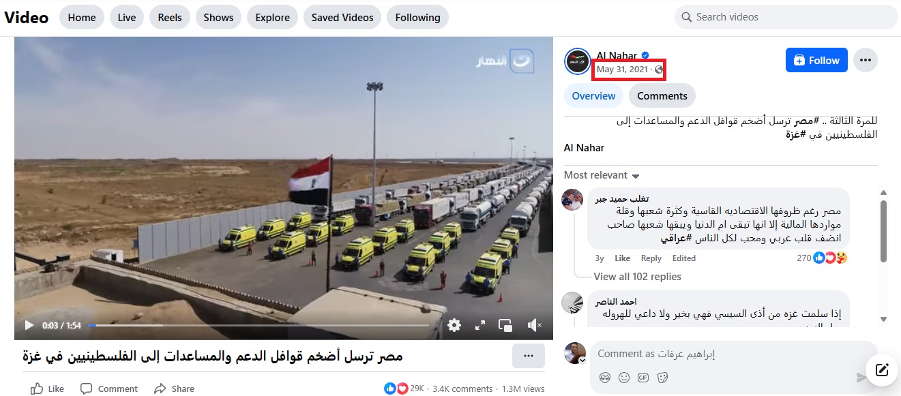The width and height of the screenshot is (901, 396).
Task: Open the three-dot menu beside Follow
Action: coord(866,60)
